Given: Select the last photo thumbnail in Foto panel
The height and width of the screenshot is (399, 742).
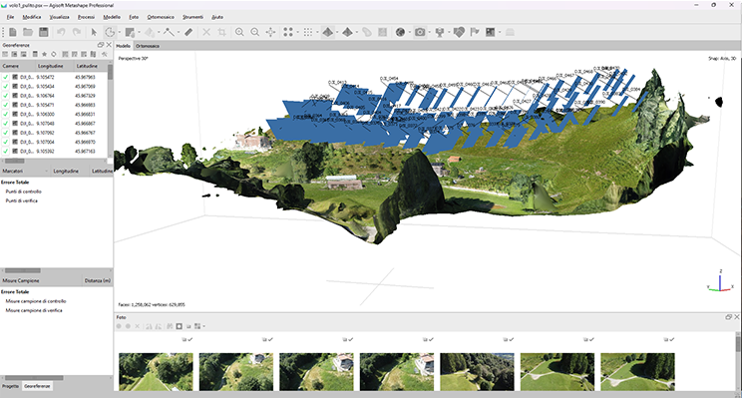Looking at the screenshot, I should pyautogui.click(x=637, y=371).
